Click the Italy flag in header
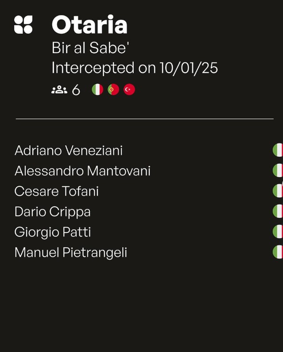This screenshot has width=283, height=352. pos(97,89)
